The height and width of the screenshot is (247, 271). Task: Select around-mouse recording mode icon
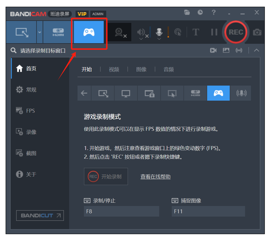click(172, 93)
